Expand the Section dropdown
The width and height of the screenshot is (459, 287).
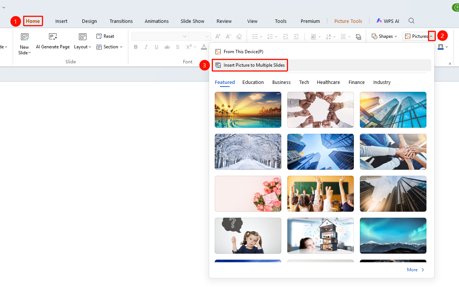point(110,47)
